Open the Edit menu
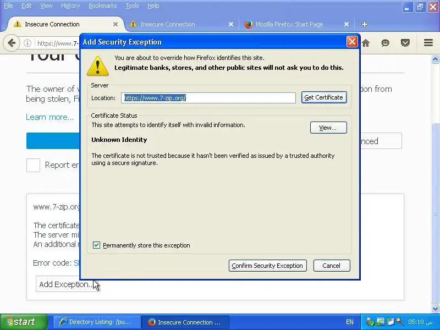 pyautogui.click(x=26, y=5)
